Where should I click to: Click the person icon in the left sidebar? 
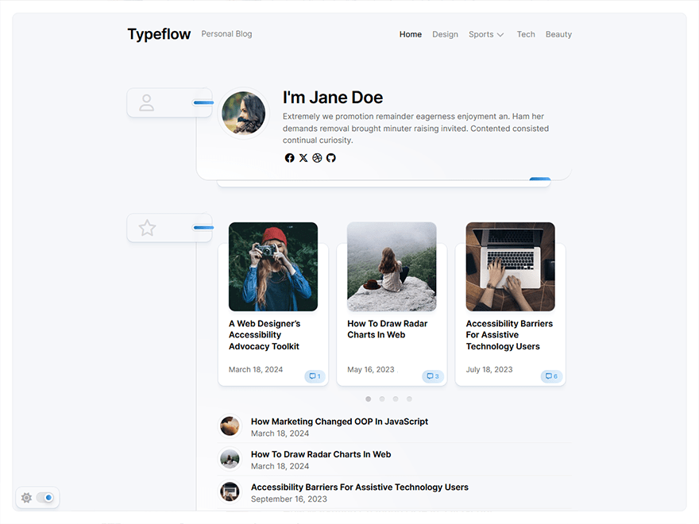pos(147,102)
